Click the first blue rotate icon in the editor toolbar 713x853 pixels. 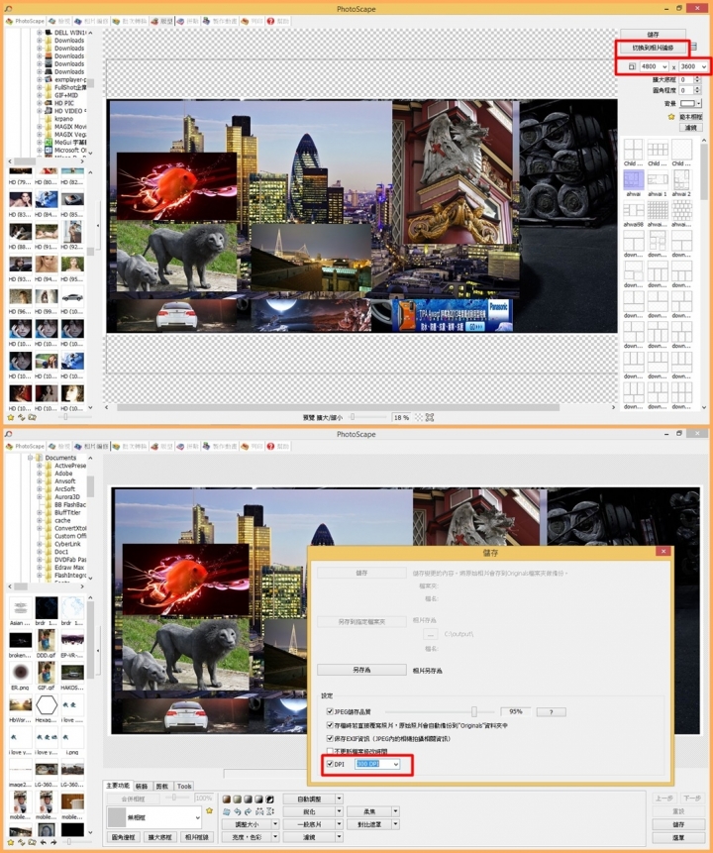click(x=227, y=811)
